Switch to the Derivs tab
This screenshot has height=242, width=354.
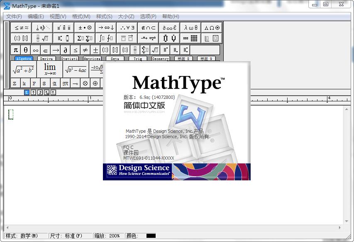point(46,58)
